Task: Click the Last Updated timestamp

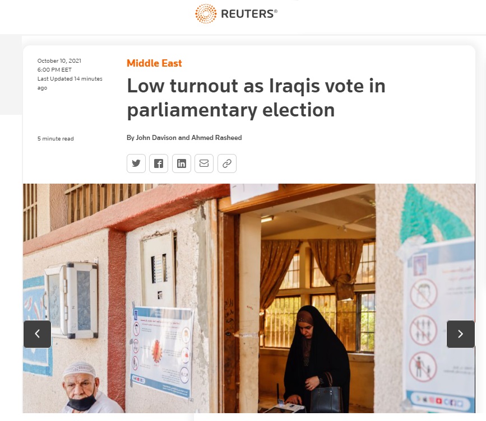Action: (70, 83)
